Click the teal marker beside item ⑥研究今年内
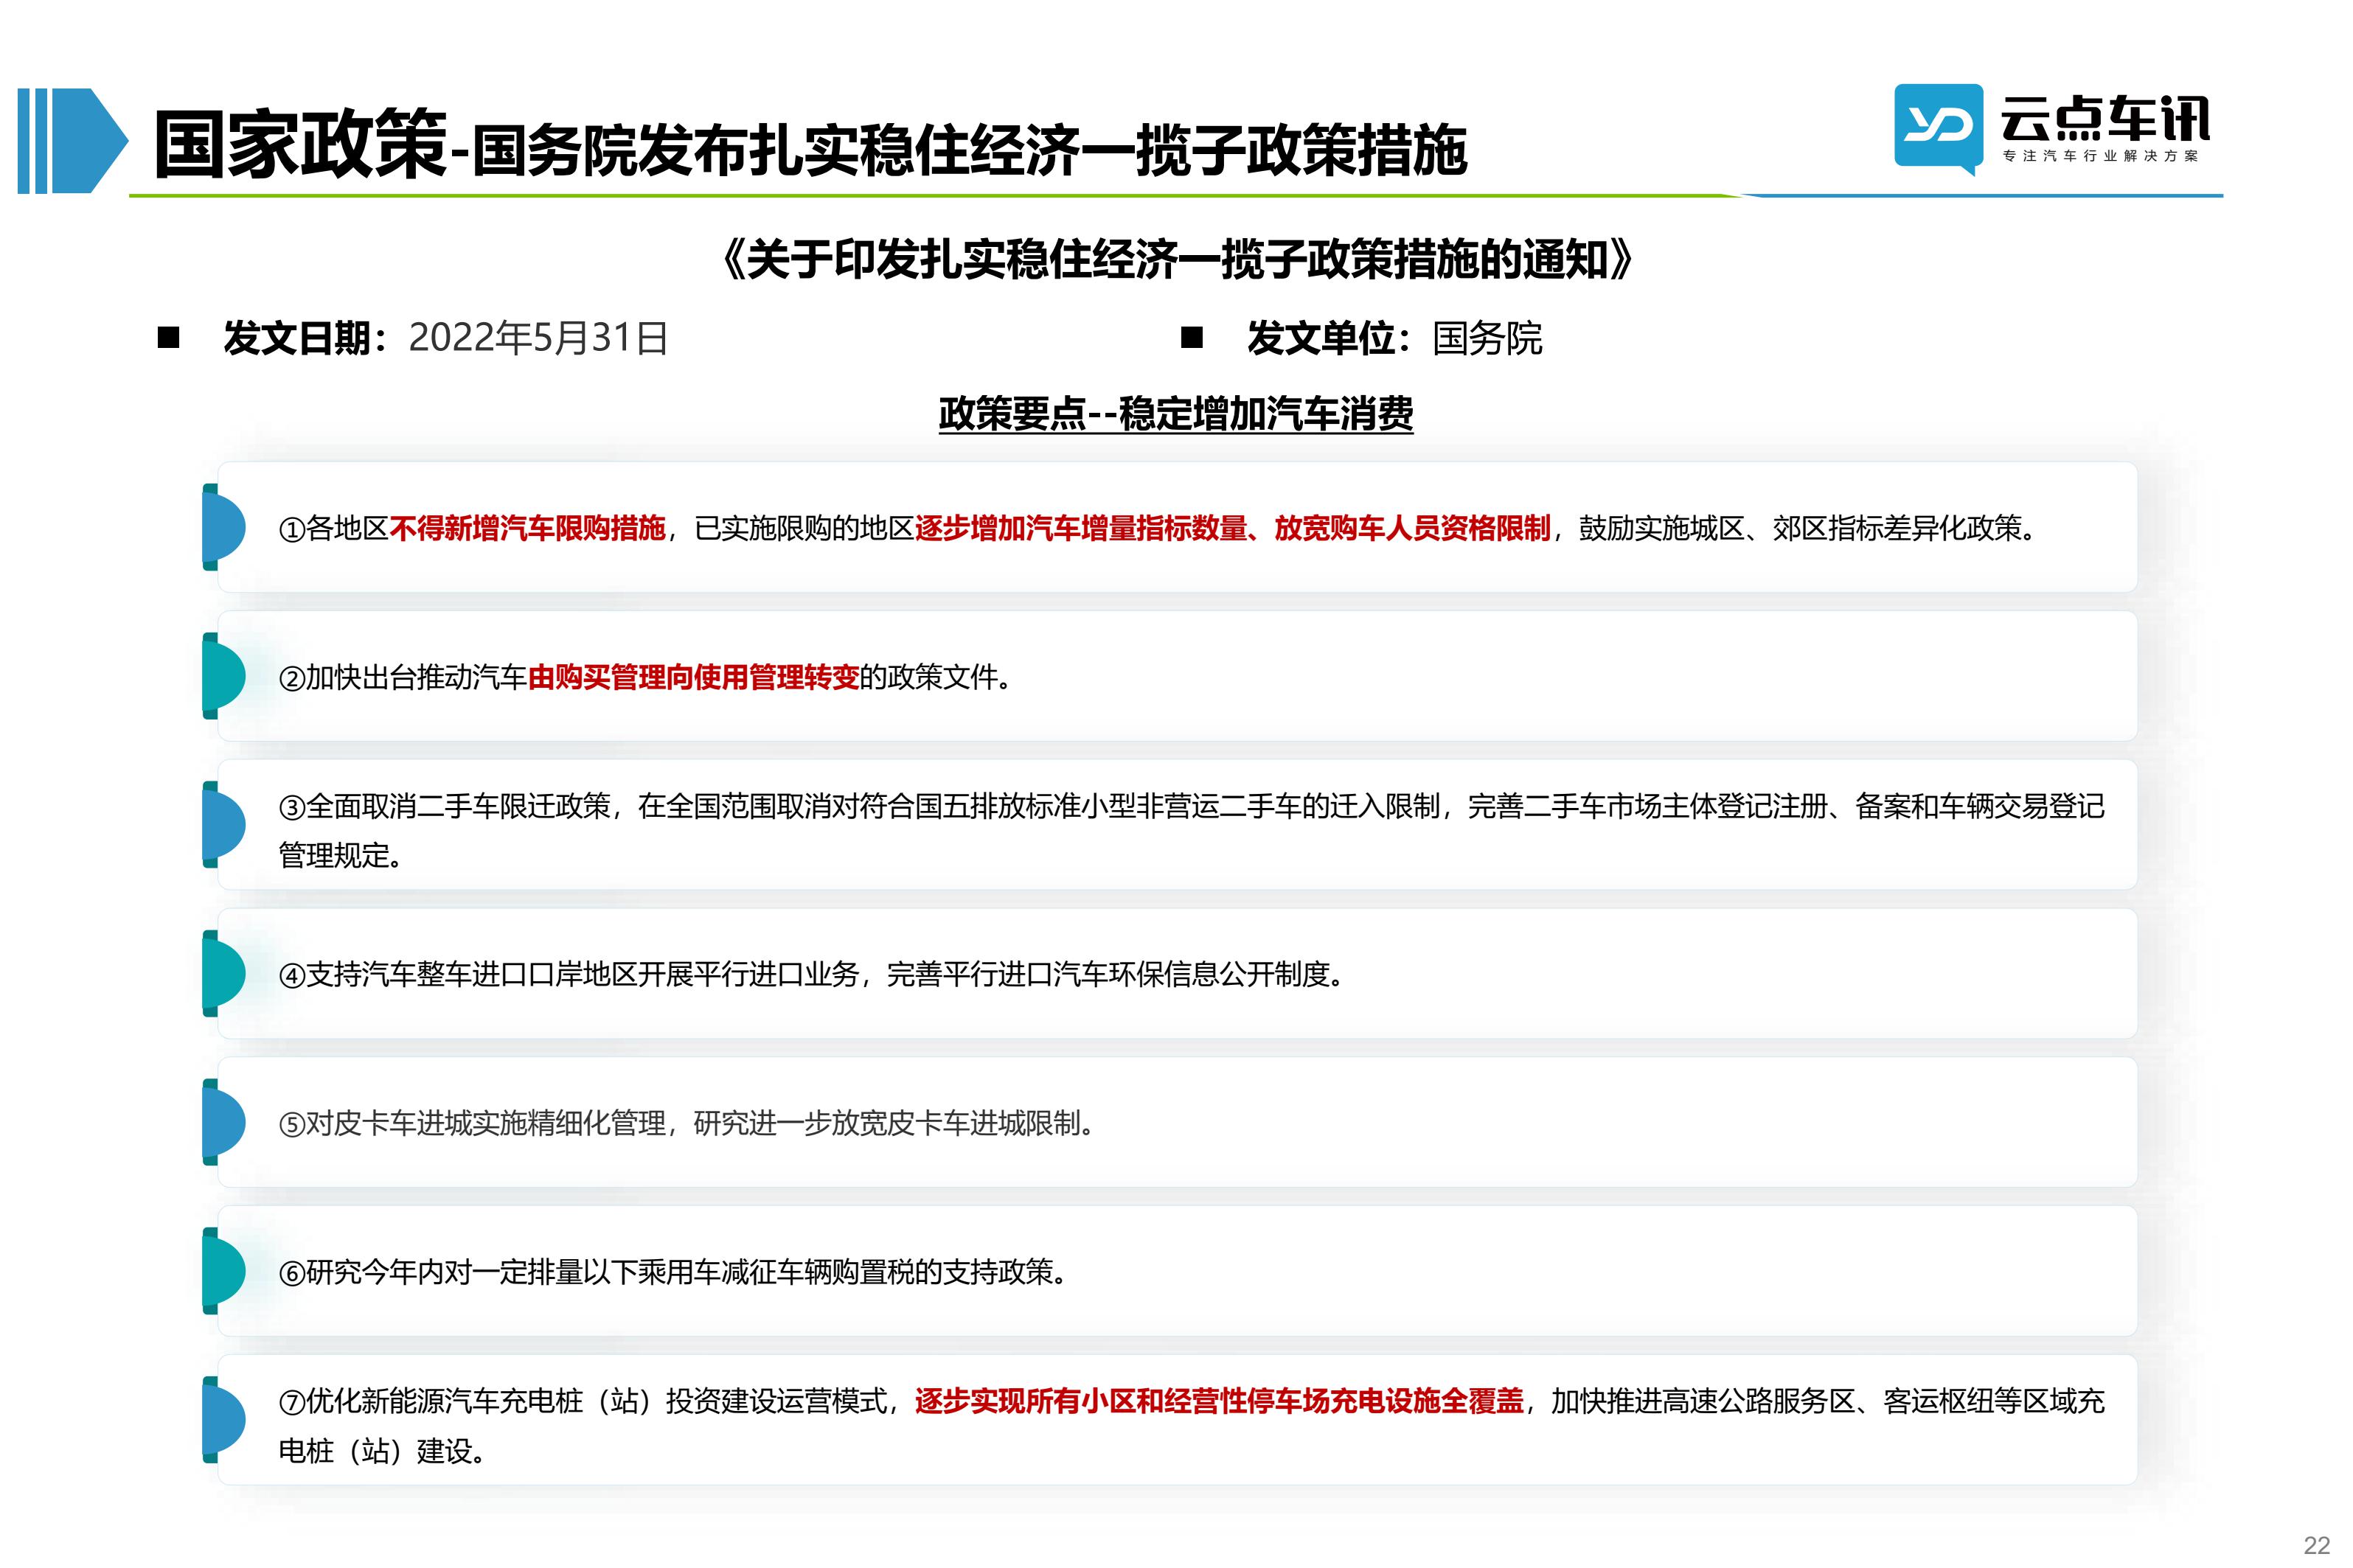 pos(223,1271)
